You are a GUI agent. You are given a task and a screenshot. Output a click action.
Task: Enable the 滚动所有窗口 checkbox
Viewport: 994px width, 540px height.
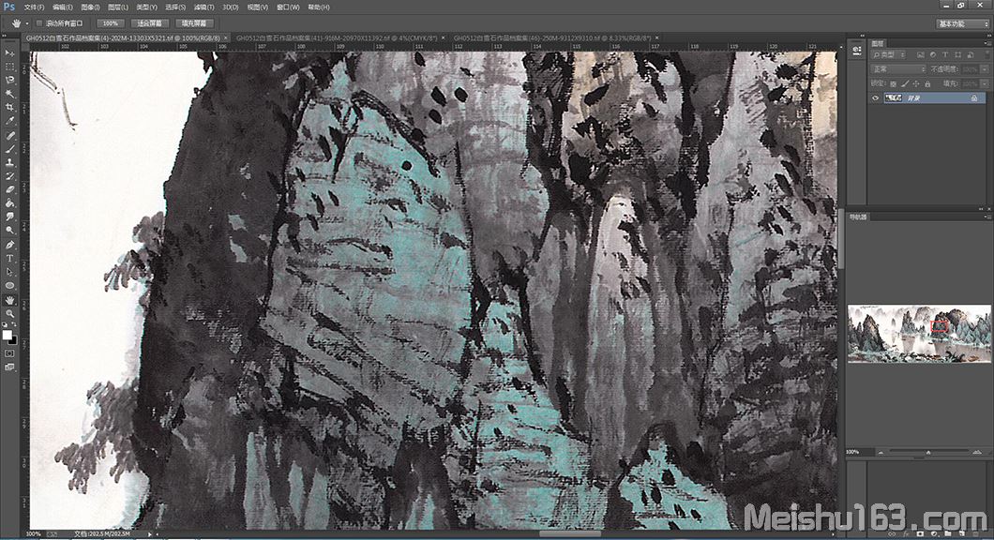39,23
